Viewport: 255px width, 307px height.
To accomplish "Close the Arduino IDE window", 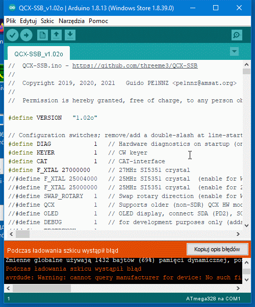I will (x=239, y=8).
